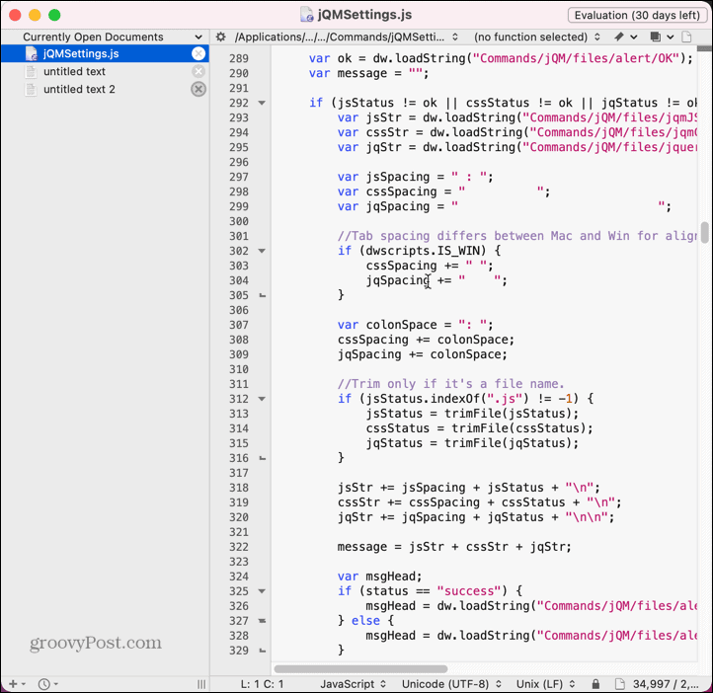Collapse code fold at line 325
Viewport: 713px width, 693px height.
(262, 591)
